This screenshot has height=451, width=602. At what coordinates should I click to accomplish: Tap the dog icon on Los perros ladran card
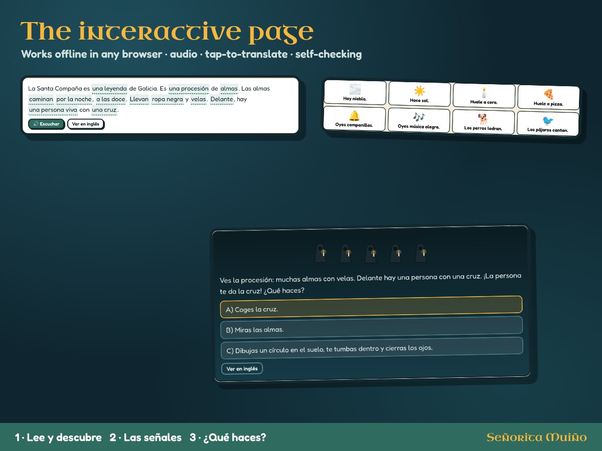click(483, 119)
